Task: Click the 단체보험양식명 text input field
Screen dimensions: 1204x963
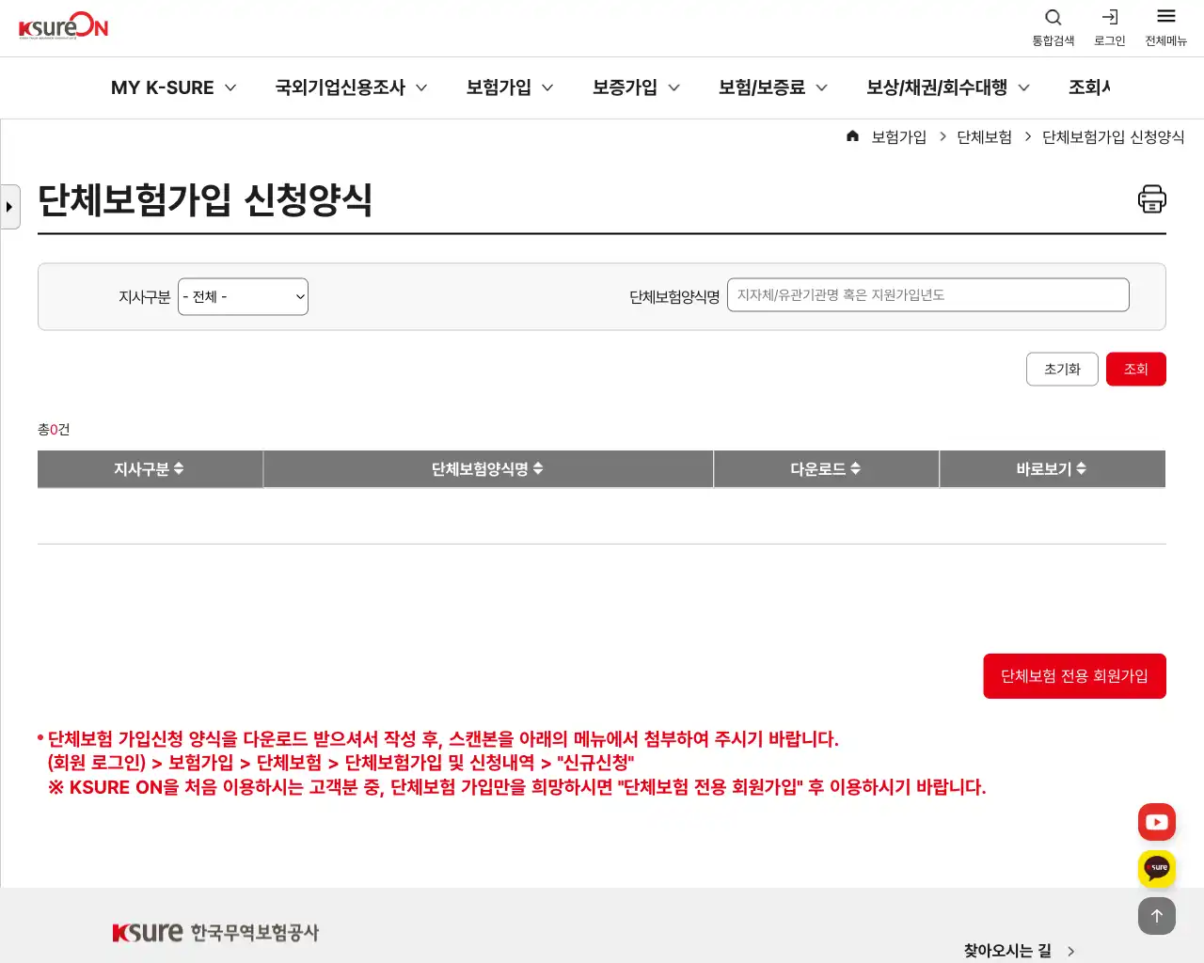Action: [928, 294]
